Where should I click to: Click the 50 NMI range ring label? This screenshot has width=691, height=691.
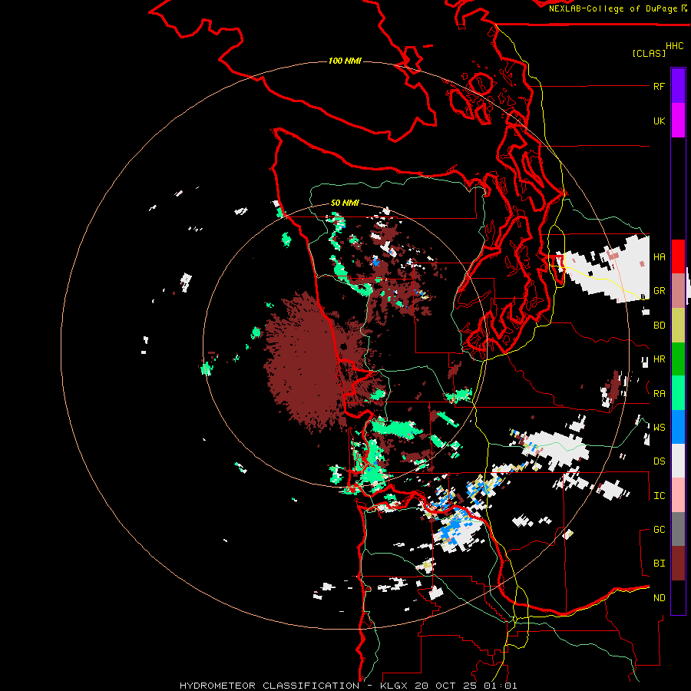click(345, 203)
